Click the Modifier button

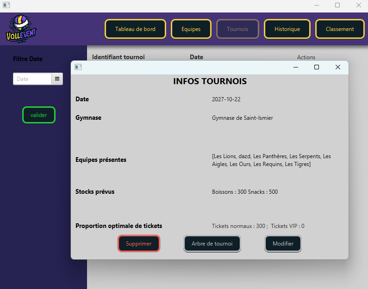click(x=283, y=244)
